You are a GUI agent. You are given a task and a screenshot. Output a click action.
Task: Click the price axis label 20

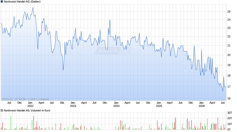[x=229, y=55]
